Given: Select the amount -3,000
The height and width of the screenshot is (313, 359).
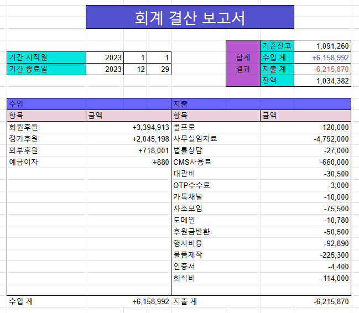Looking at the screenshot, I should 305,185.
